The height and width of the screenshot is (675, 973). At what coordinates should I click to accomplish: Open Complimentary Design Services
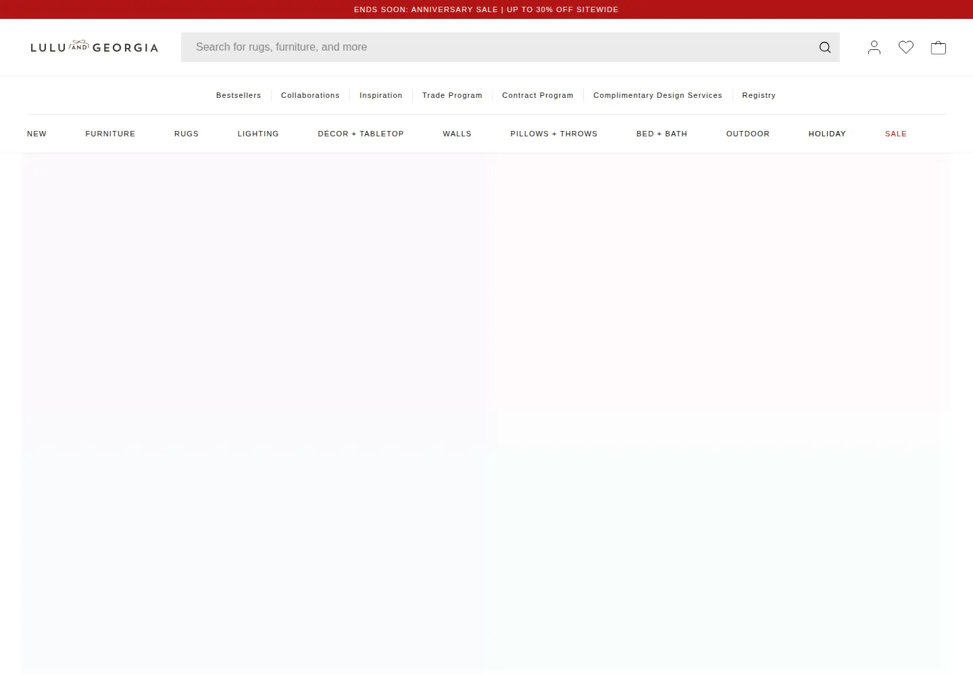coord(657,95)
